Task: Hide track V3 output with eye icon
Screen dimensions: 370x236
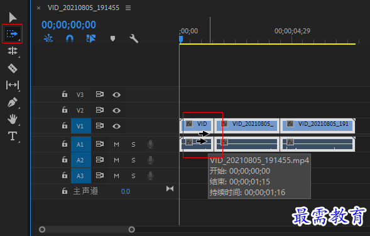Action: (x=117, y=95)
